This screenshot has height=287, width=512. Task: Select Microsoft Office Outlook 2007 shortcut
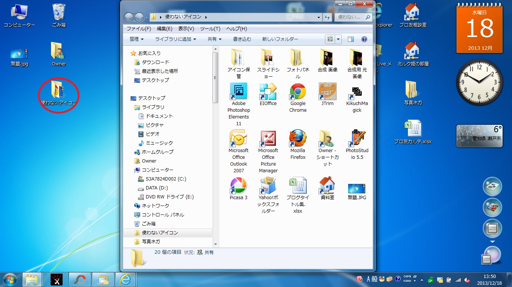click(238, 151)
